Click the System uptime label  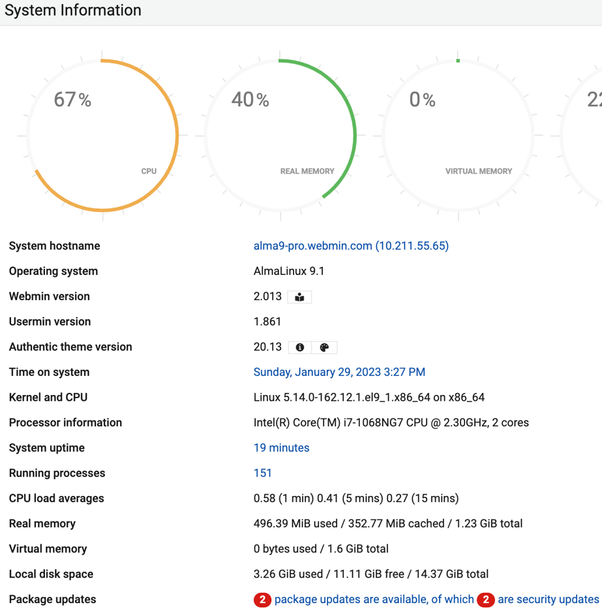click(x=46, y=448)
